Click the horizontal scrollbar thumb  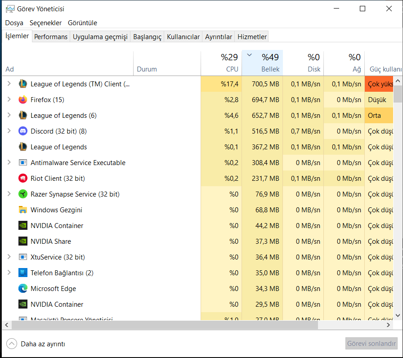(165, 325)
